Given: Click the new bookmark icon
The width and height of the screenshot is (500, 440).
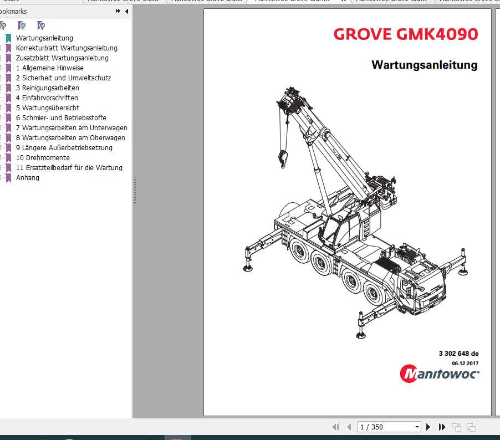Looking at the screenshot, I should point(22,25).
